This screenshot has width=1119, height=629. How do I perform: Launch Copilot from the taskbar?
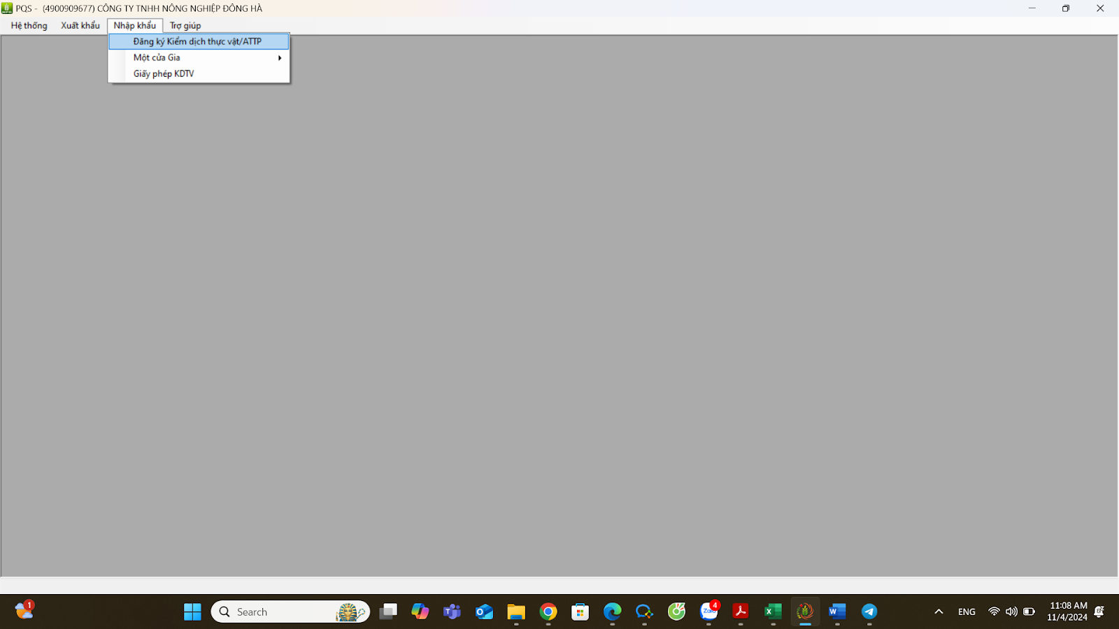click(x=420, y=612)
